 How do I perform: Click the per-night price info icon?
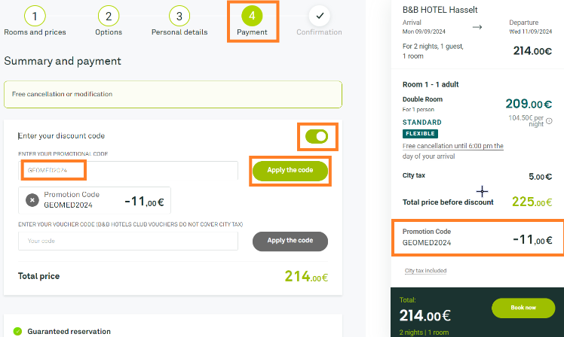click(x=549, y=121)
